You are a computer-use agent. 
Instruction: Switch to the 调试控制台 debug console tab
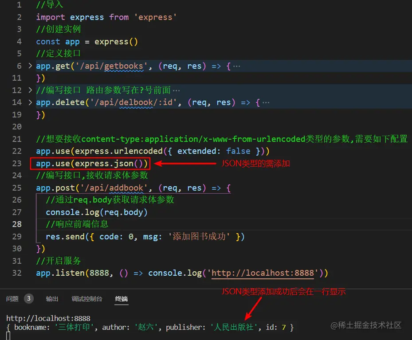87,298
